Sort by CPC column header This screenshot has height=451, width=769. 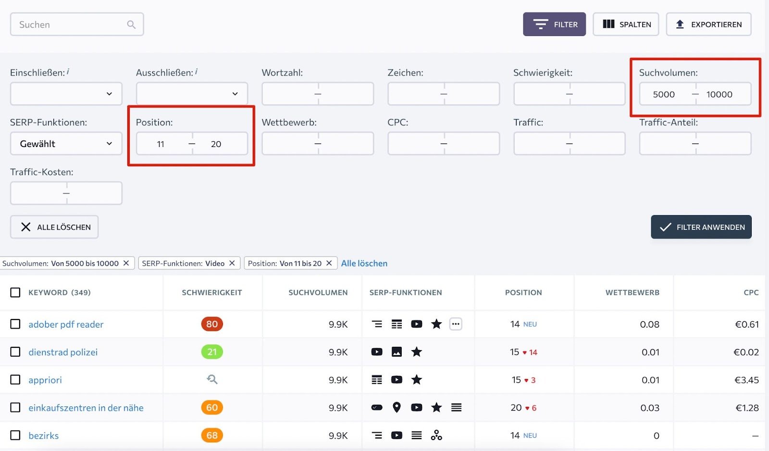pyautogui.click(x=751, y=293)
